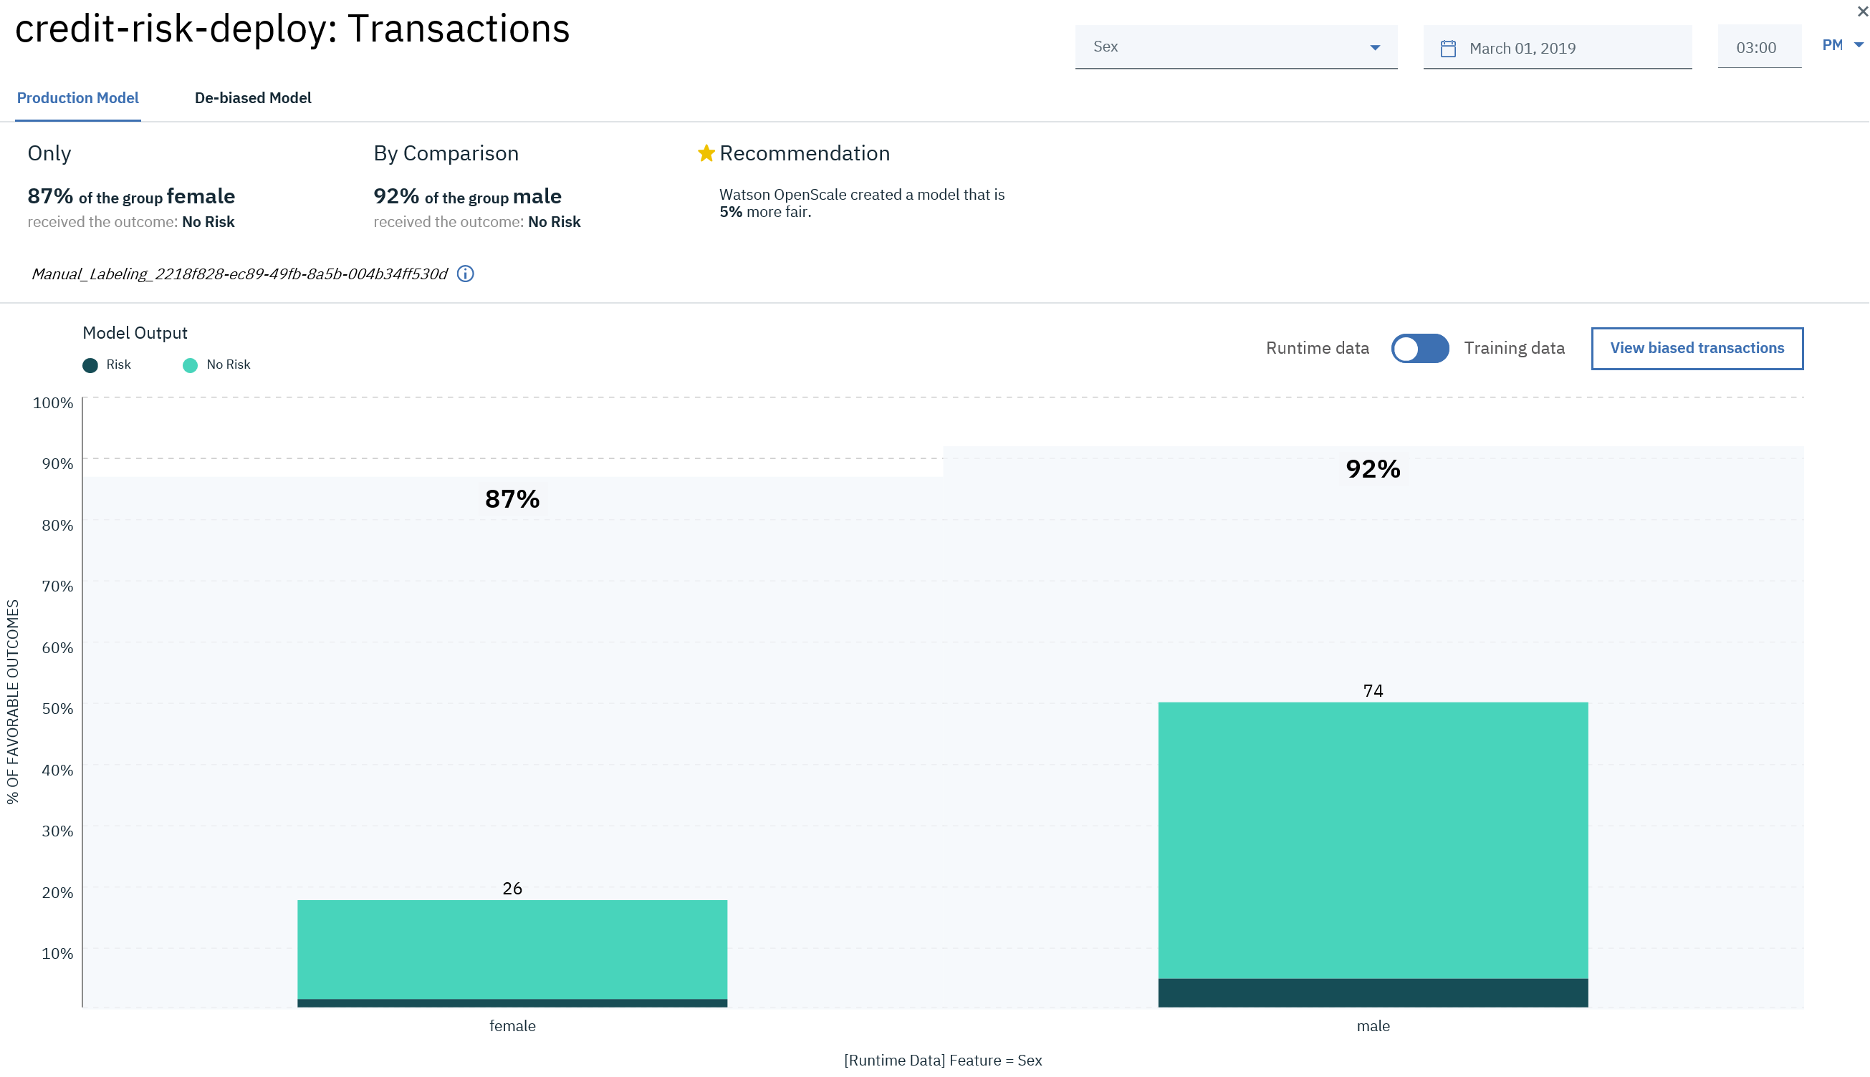Click the Risk legend dark dot

(90, 365)
